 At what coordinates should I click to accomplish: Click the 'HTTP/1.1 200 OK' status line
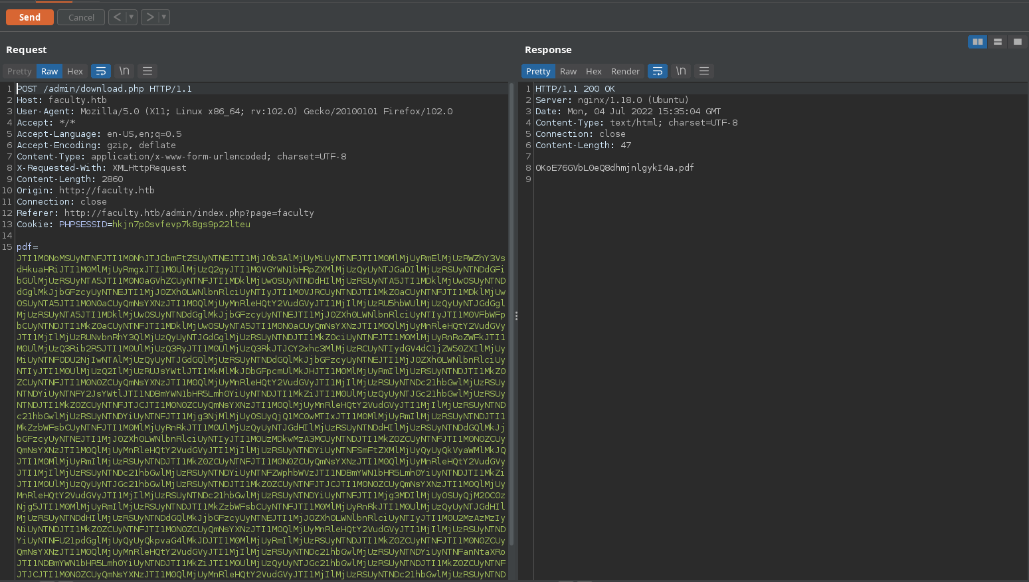click(575, 88)
